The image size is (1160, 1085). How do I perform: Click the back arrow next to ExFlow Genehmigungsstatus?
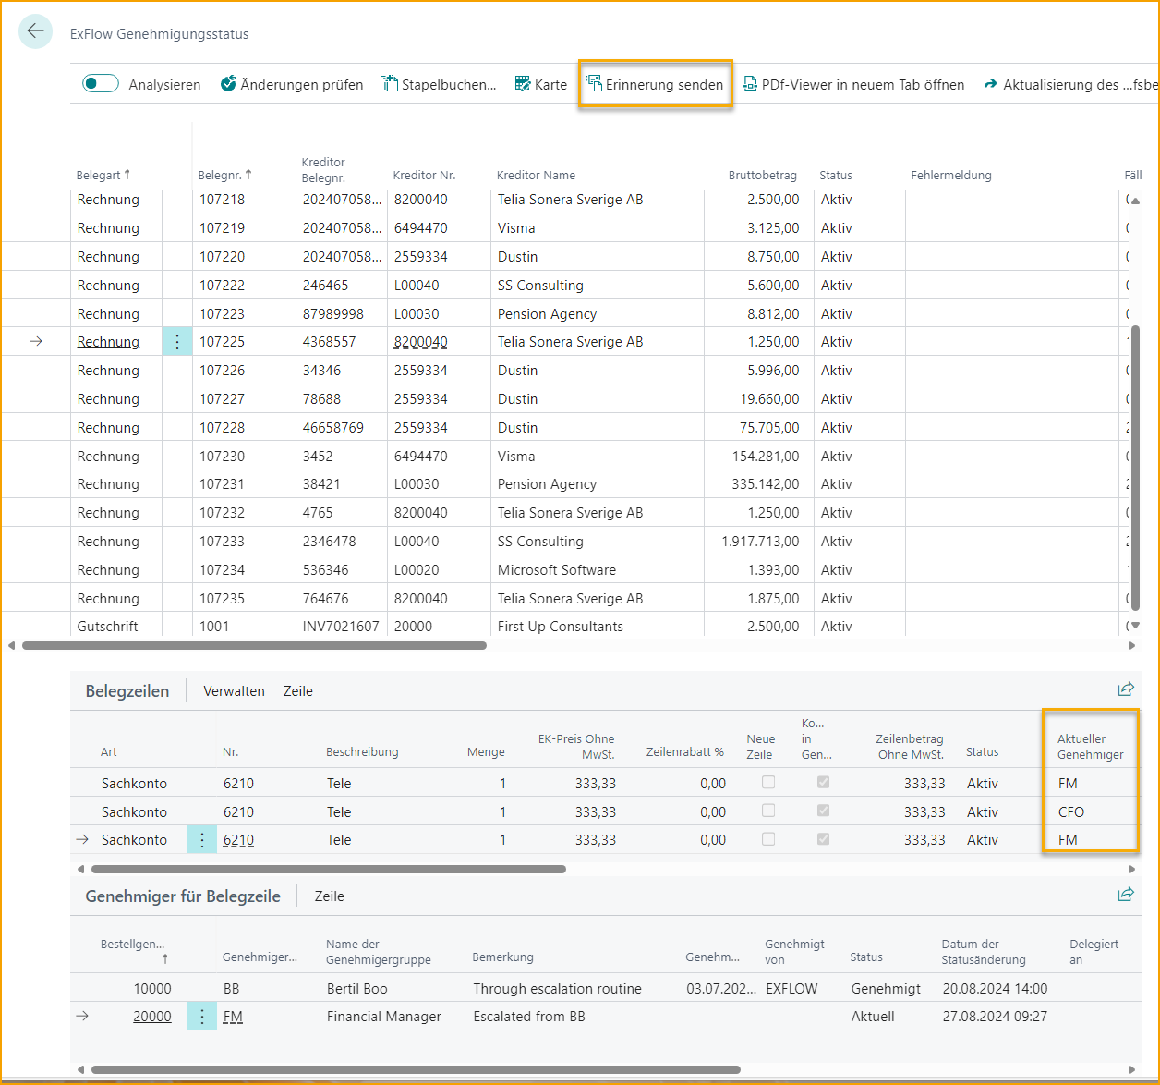point(35,31)
